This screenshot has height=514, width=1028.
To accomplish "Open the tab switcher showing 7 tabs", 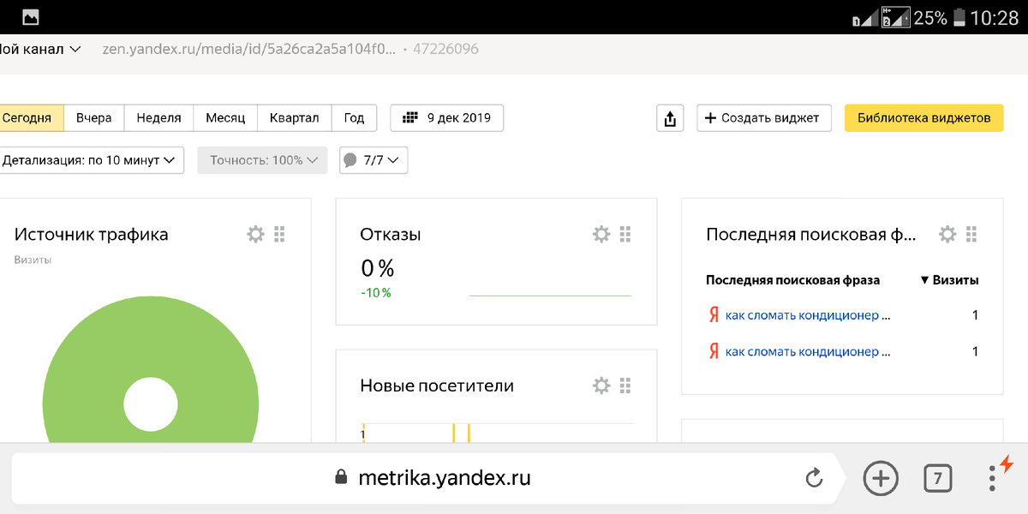I will point(938,478).
